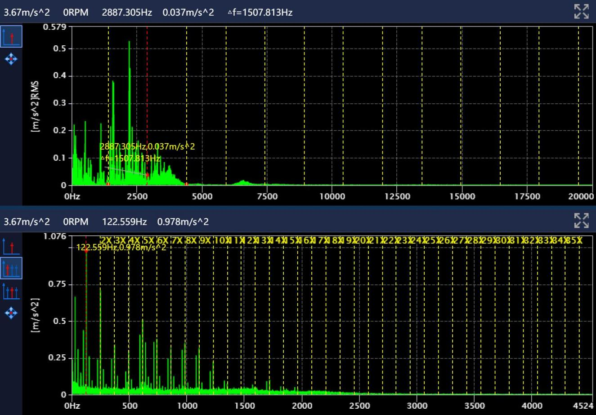The image size is (596, 415).
Task: Select sideband cursor tool in bottom spectrum
Action: coord(11,291)
